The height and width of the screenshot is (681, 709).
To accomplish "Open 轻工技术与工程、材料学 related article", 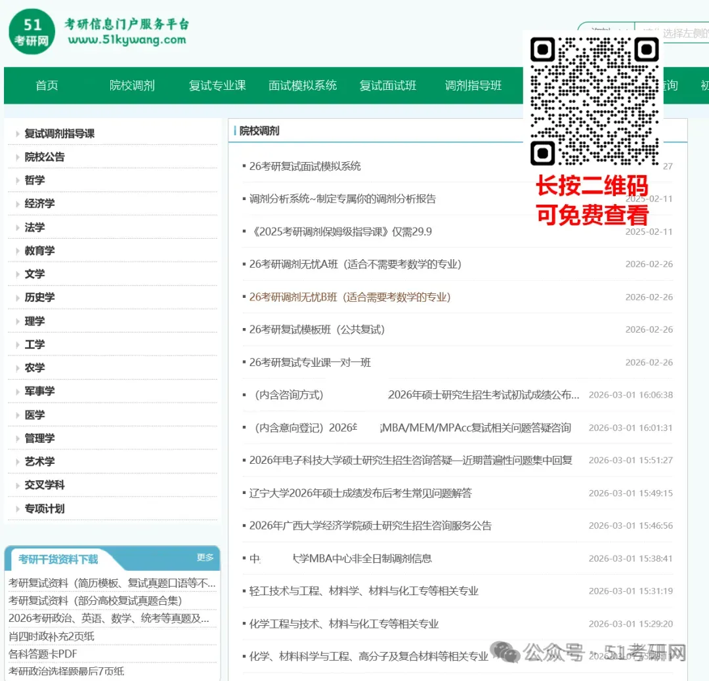I will [364, 591].
